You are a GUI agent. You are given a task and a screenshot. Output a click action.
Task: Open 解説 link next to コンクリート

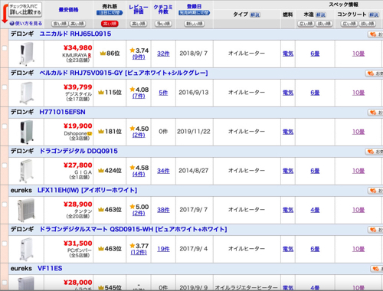(x=374, y=15)
